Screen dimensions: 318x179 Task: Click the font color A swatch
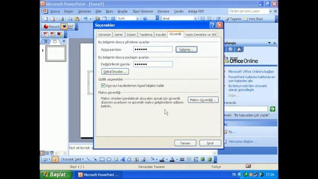(172, 160)
